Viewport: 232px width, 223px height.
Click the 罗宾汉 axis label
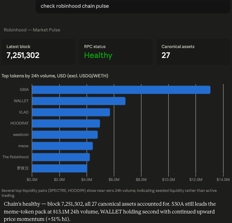pos(23,168)
